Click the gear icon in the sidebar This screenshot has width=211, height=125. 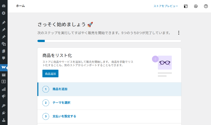(x=4, y=13)
